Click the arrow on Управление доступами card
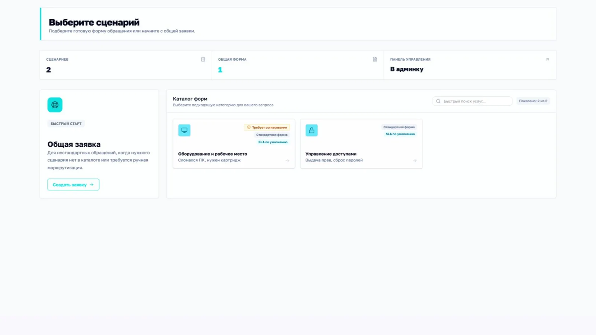Image resolution: width=596 pixels, height=335 pixels. coord(415,161)
